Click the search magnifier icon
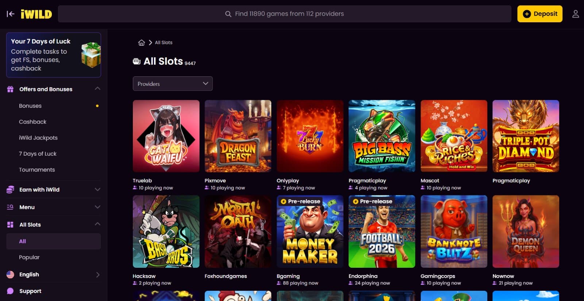The width and height of the screenshot is (584, 301). click(228, 14)
